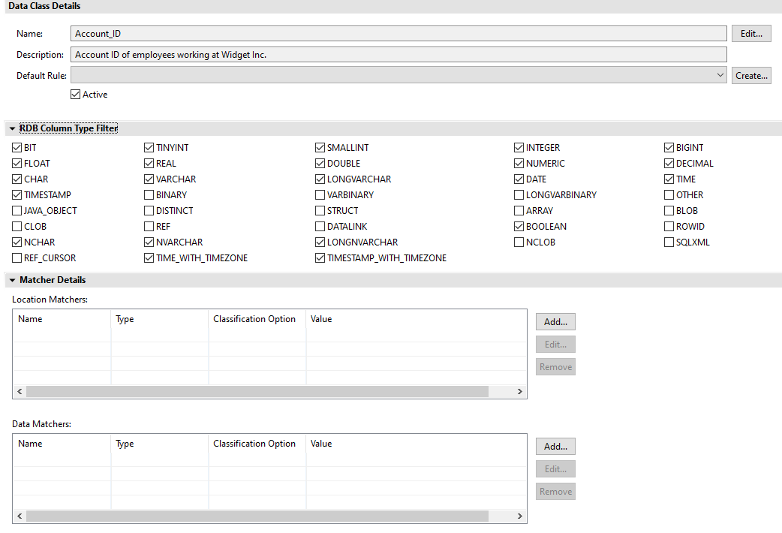Enable the JAVA_OBJECT column type filter
This screenshot has height=533, width=782.
click(x=17, y=210)
